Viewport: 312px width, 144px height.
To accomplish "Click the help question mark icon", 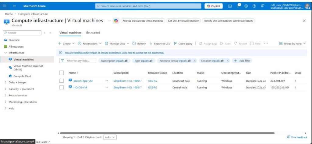I will pyautogui.click(x=254, y=6).
